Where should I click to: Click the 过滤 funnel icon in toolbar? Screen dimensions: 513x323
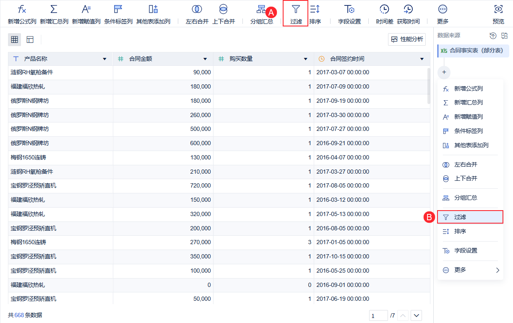coord(296,9)
